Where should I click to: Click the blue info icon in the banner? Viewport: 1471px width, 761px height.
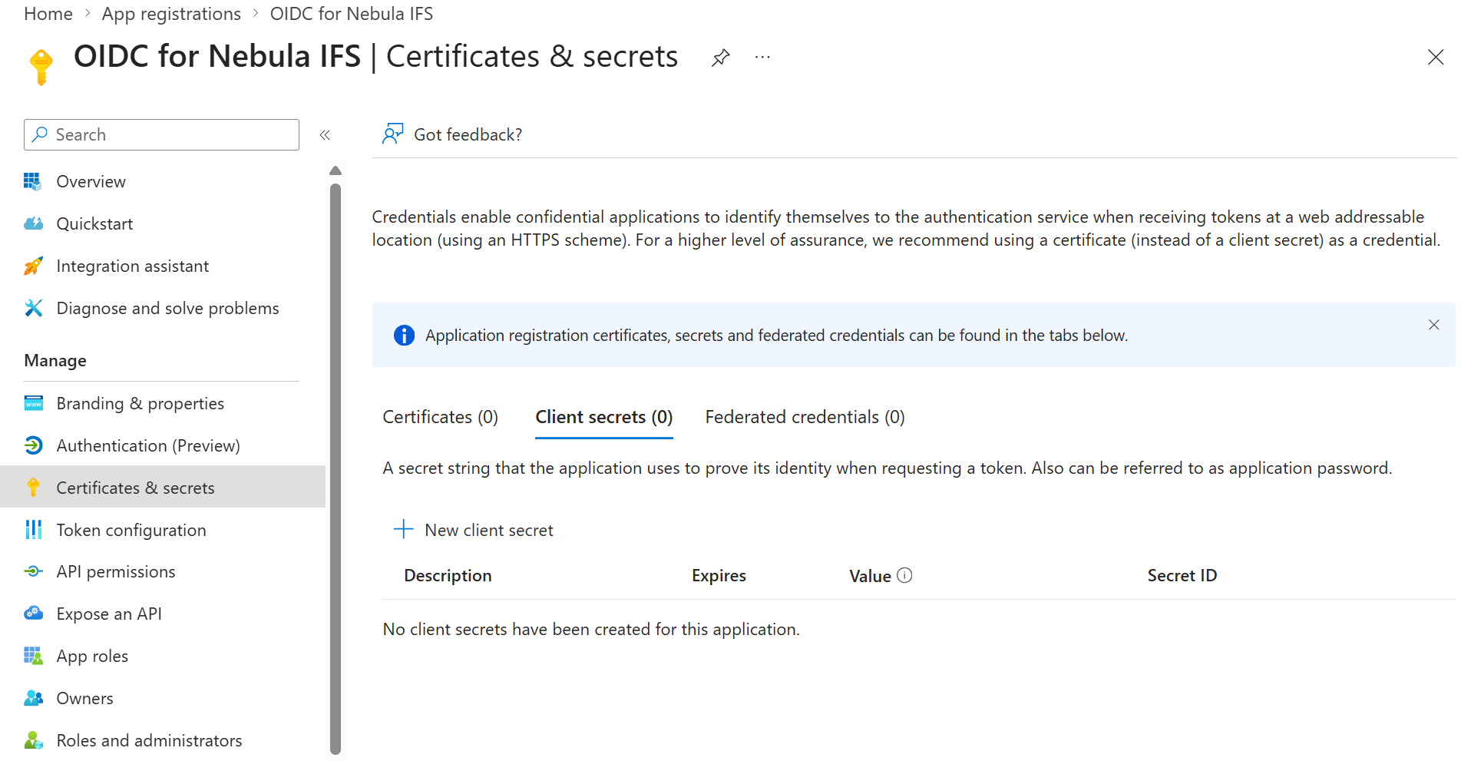[404, 336]
